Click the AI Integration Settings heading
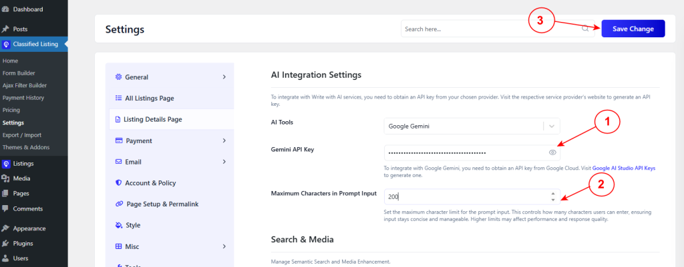The width and height of the screenshot is (684, 267). point(316,75)
